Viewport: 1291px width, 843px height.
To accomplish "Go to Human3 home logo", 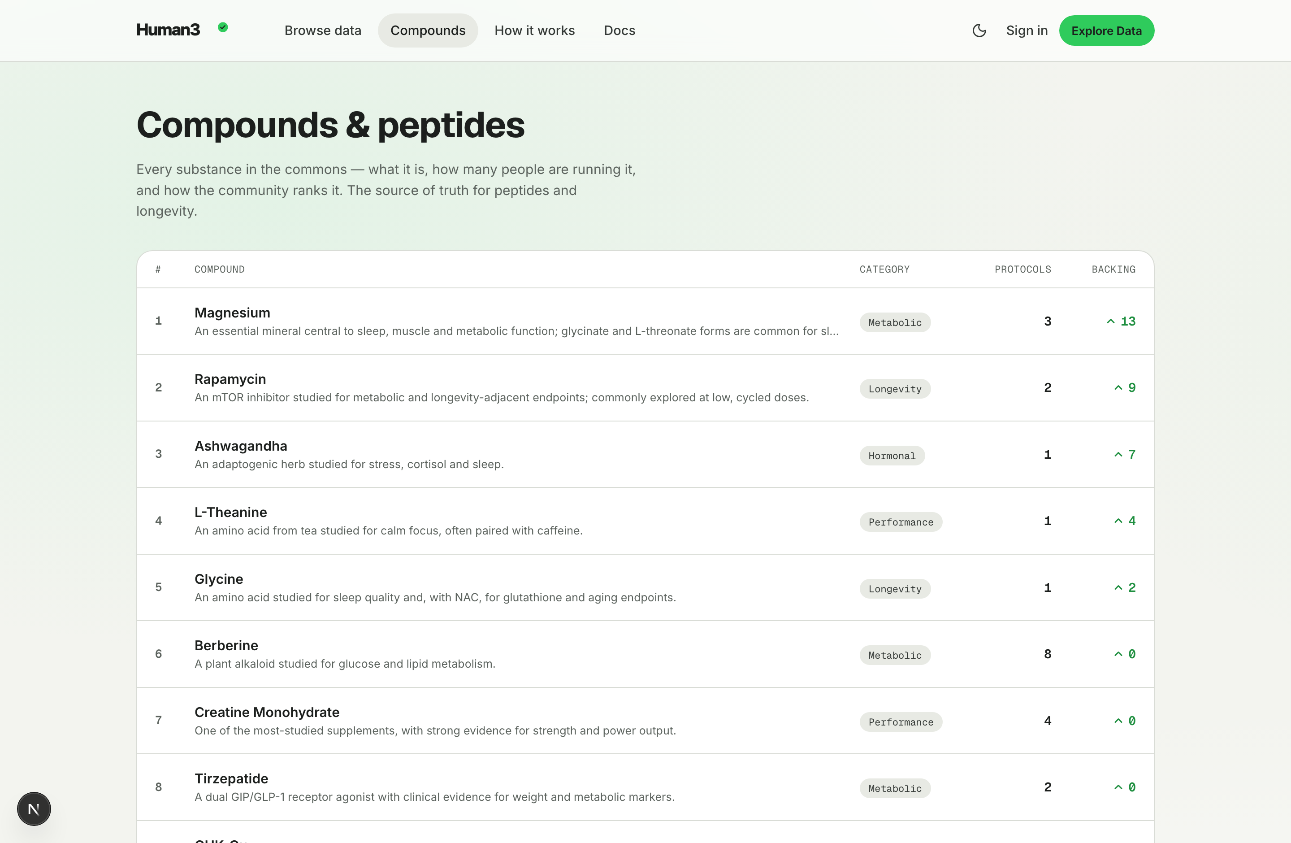I will click(168, 30).
